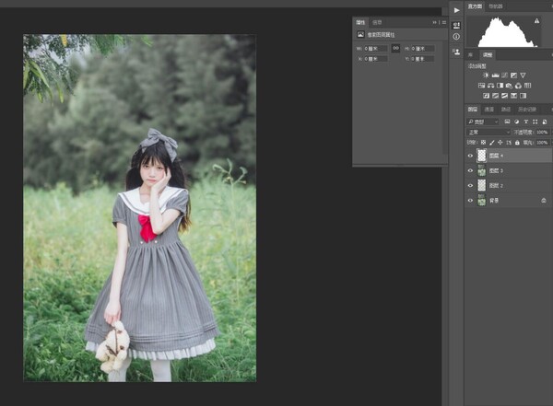Click the histogram cache warning triangle

tap(536, 21)
